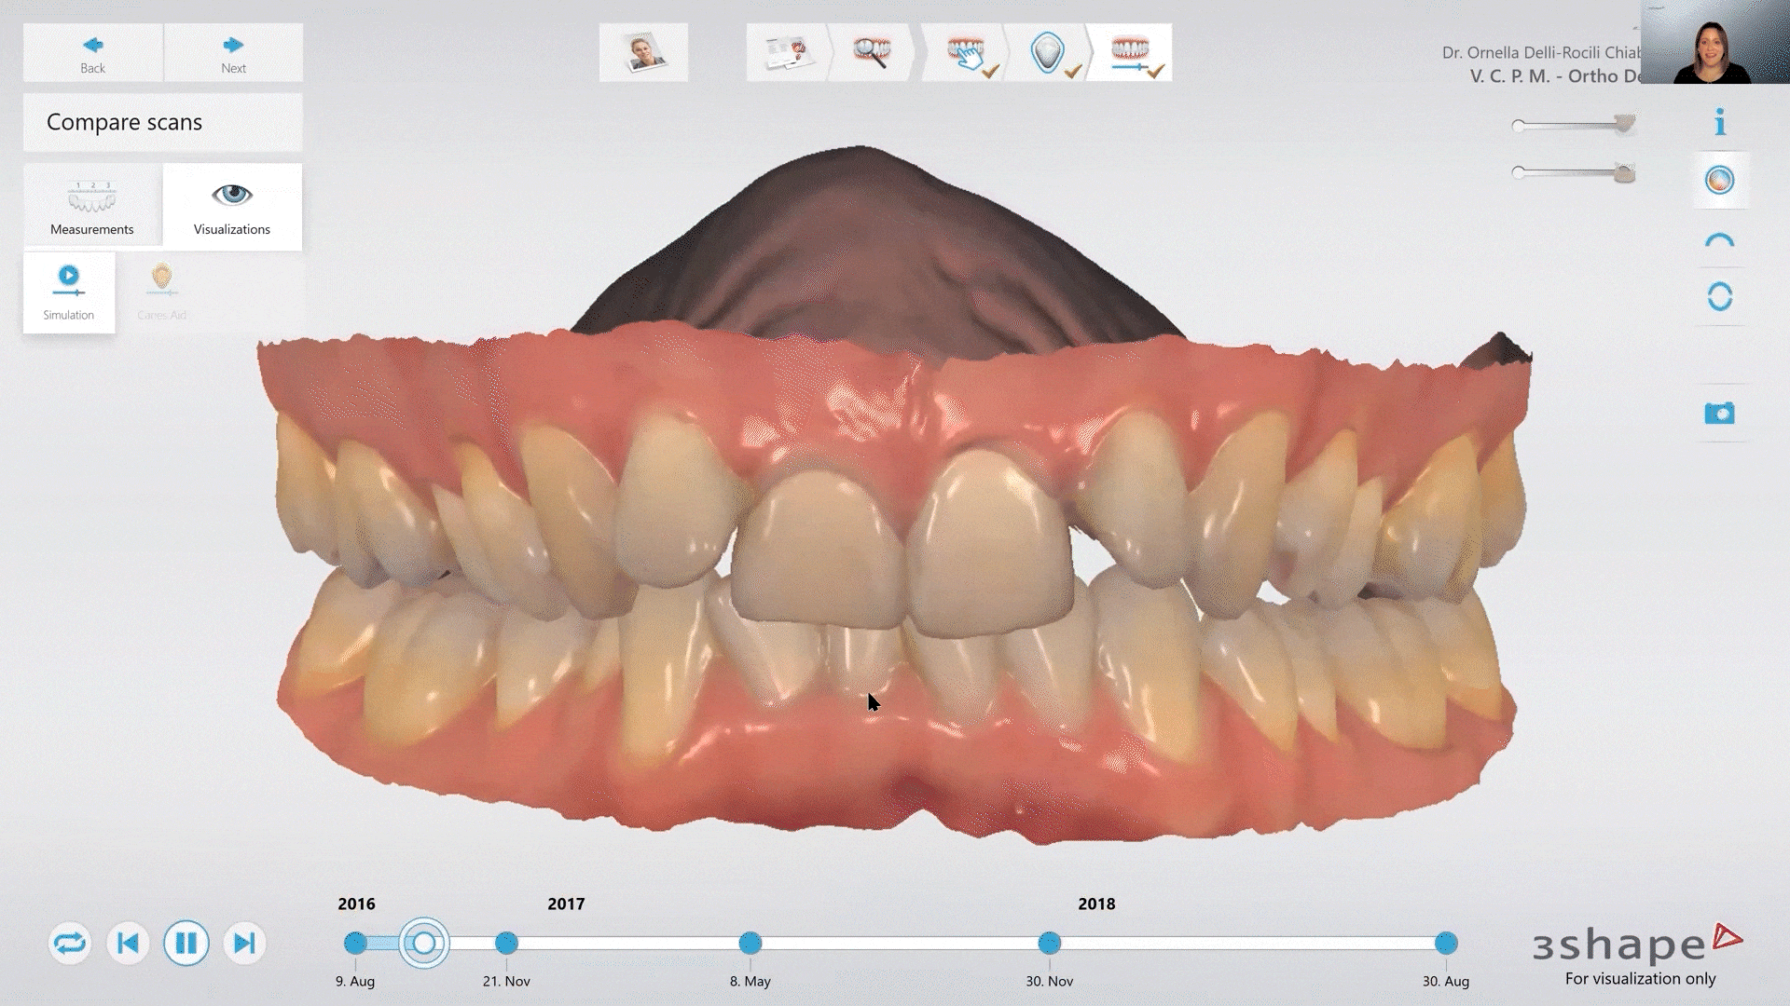Click the Back navigation button
The image size is (1790, 1006).
[91, 52]
